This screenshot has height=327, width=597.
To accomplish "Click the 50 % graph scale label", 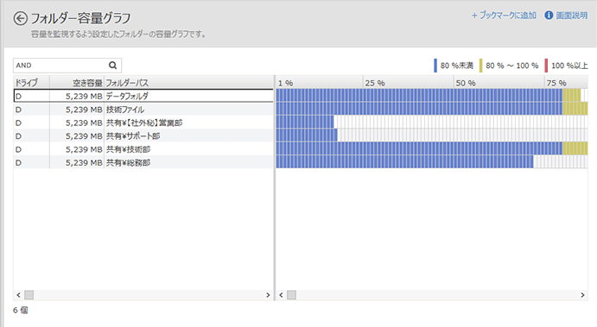I will pyautogui.click(x=466, y=83).
